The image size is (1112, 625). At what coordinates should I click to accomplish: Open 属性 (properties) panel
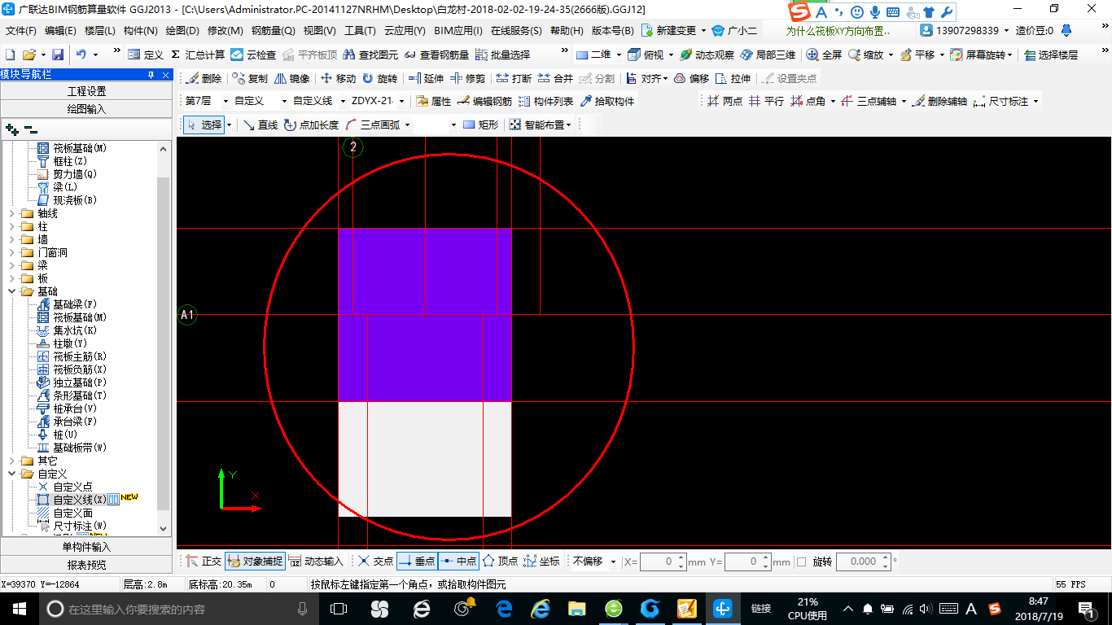[x=434, y=102]
